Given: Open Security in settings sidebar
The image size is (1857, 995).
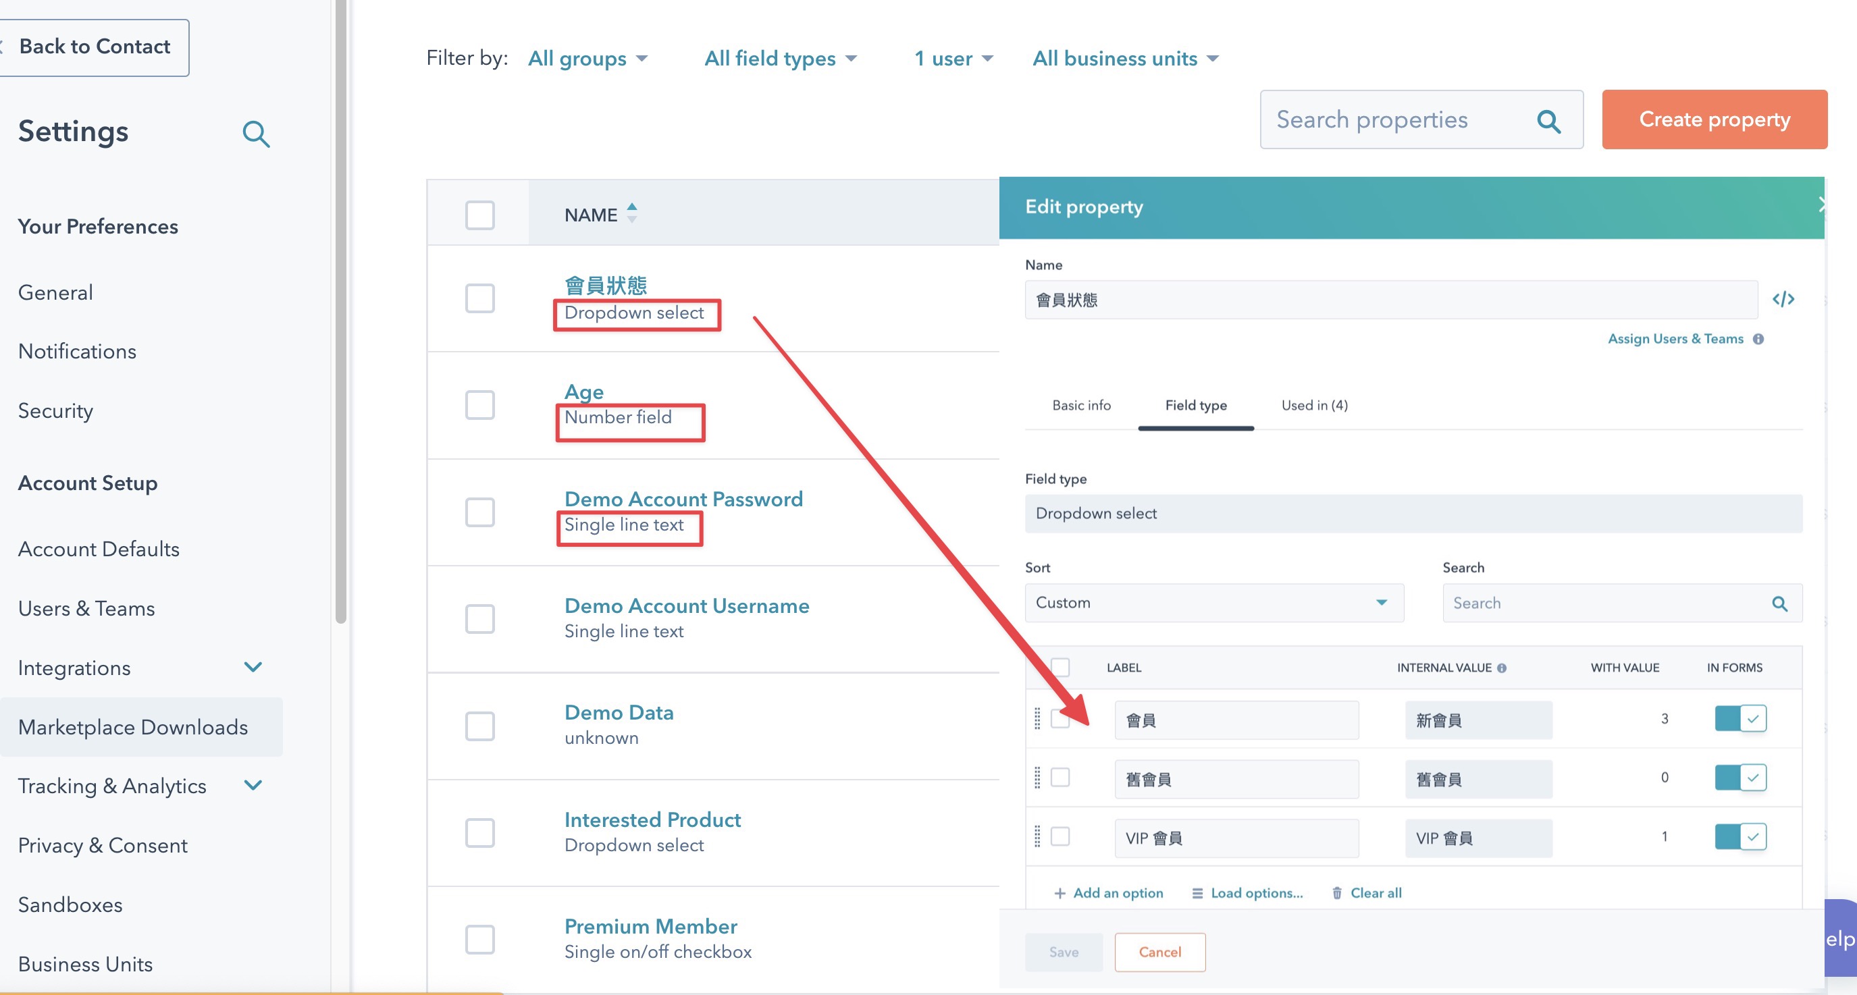Looking at the screenshot, I should pos(55,410).
